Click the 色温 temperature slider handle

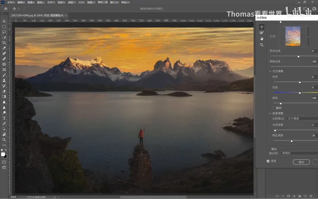coord(300,93)
